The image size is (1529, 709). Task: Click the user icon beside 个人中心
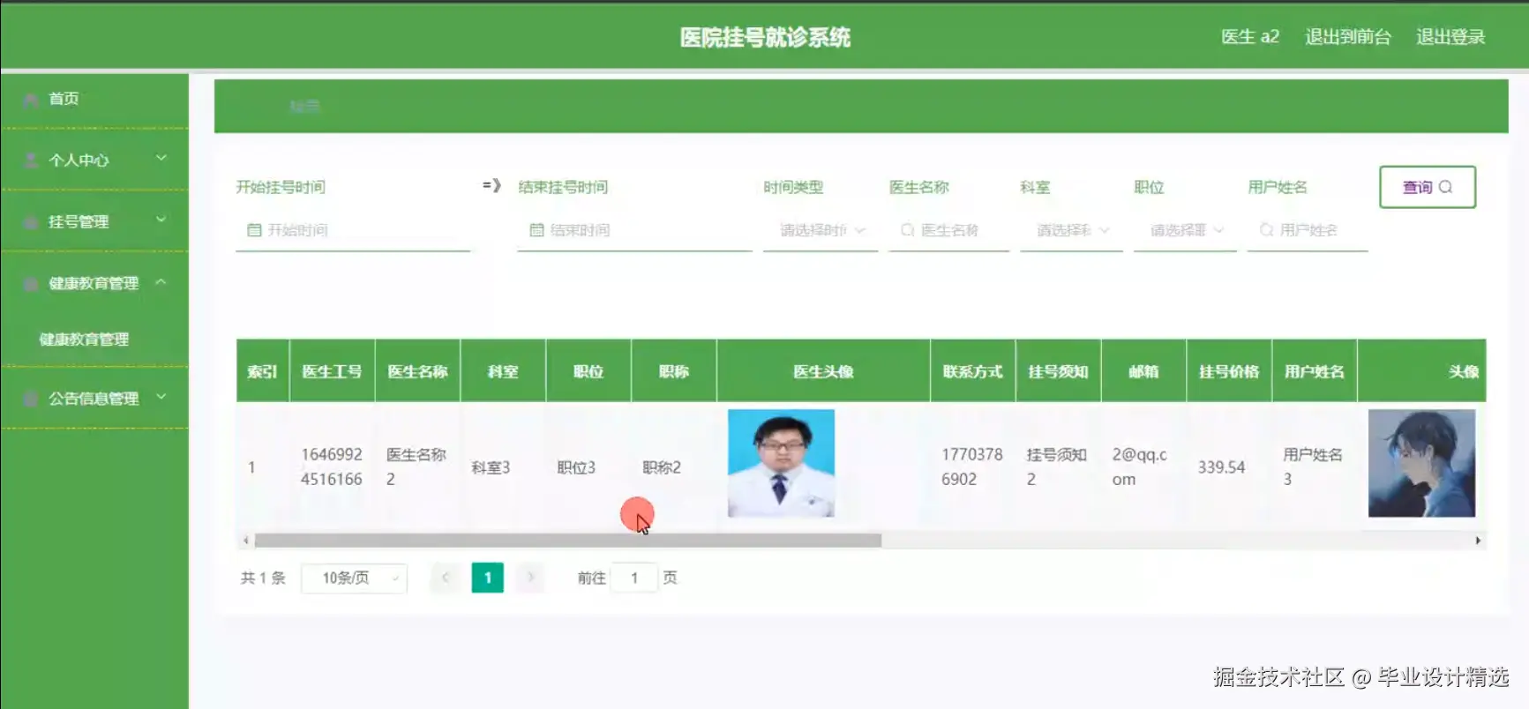coord(31,160)
